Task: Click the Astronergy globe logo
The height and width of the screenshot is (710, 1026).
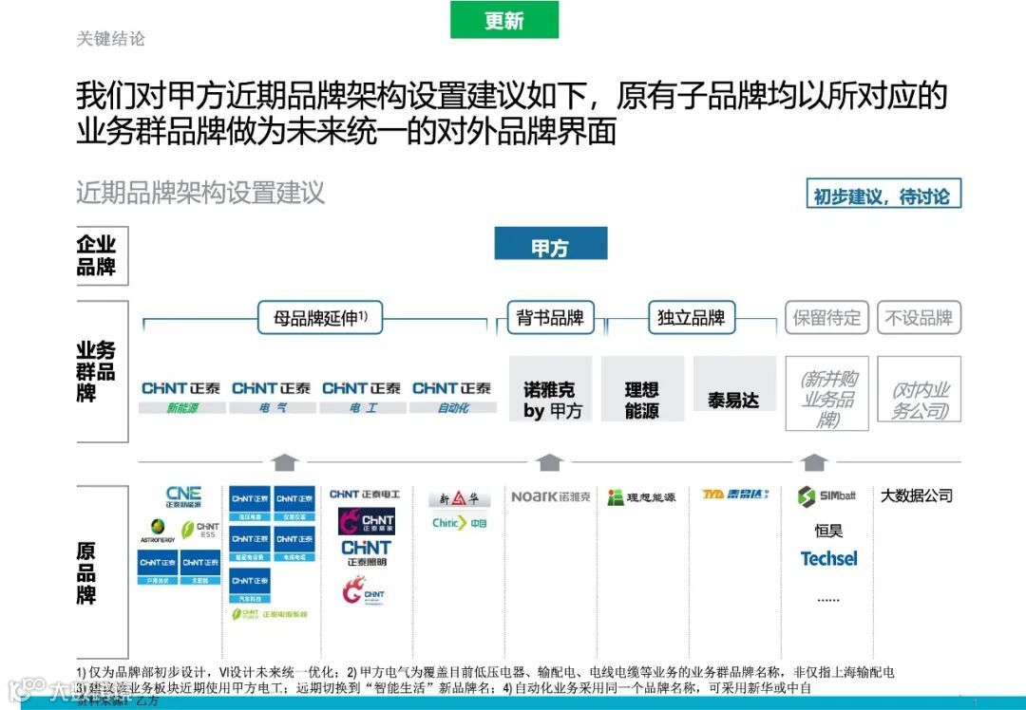Action: coord(158,531)
